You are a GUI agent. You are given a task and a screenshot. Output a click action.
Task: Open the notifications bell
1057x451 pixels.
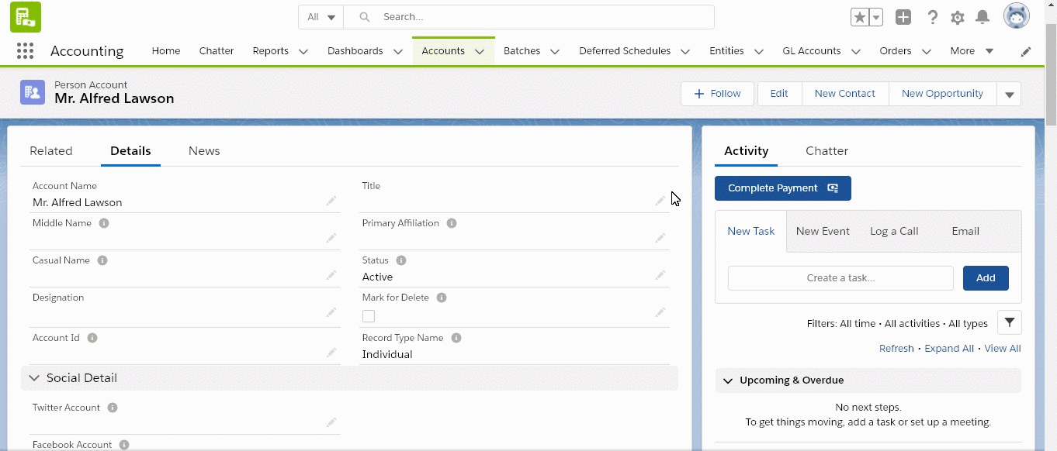click(982, 17)
